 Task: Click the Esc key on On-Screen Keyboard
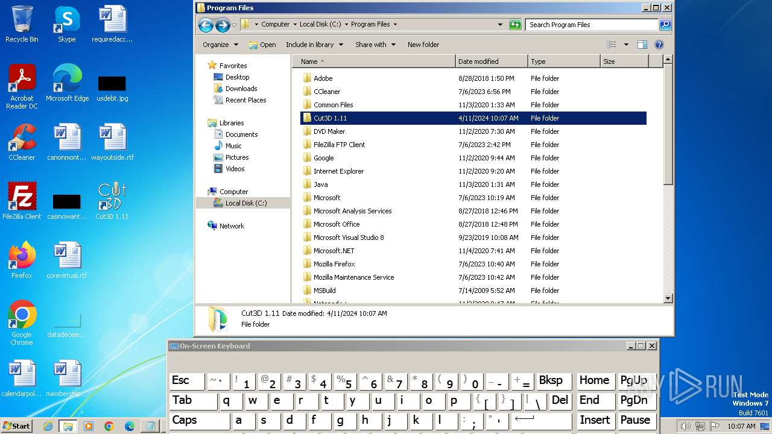[x=187, y=381]
